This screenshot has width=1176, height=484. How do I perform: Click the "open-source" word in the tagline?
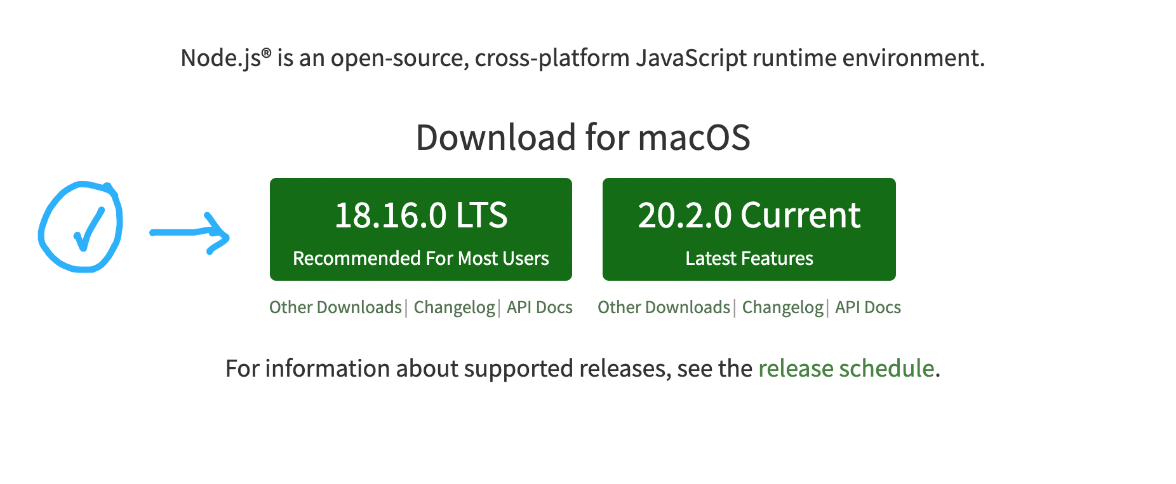399,58
